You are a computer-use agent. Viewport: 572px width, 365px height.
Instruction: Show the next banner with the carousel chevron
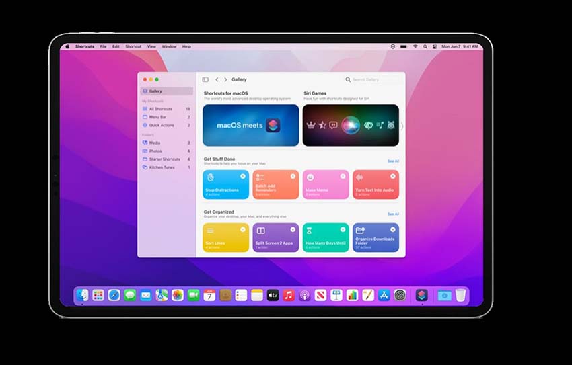pos(402,126)
